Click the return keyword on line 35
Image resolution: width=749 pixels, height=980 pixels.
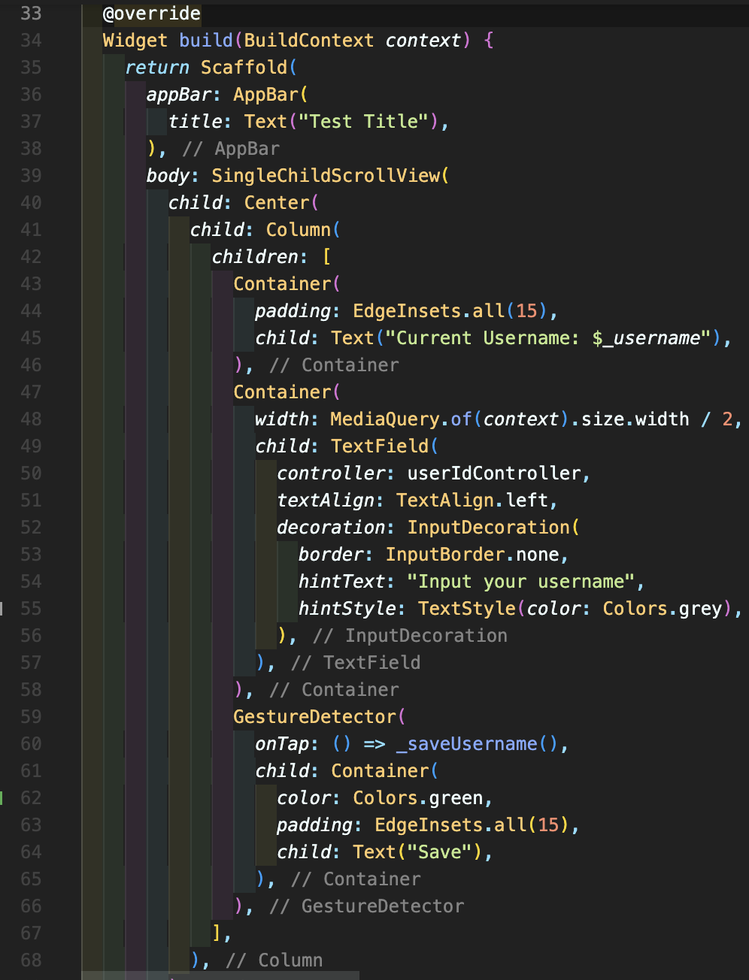[157, 68]
